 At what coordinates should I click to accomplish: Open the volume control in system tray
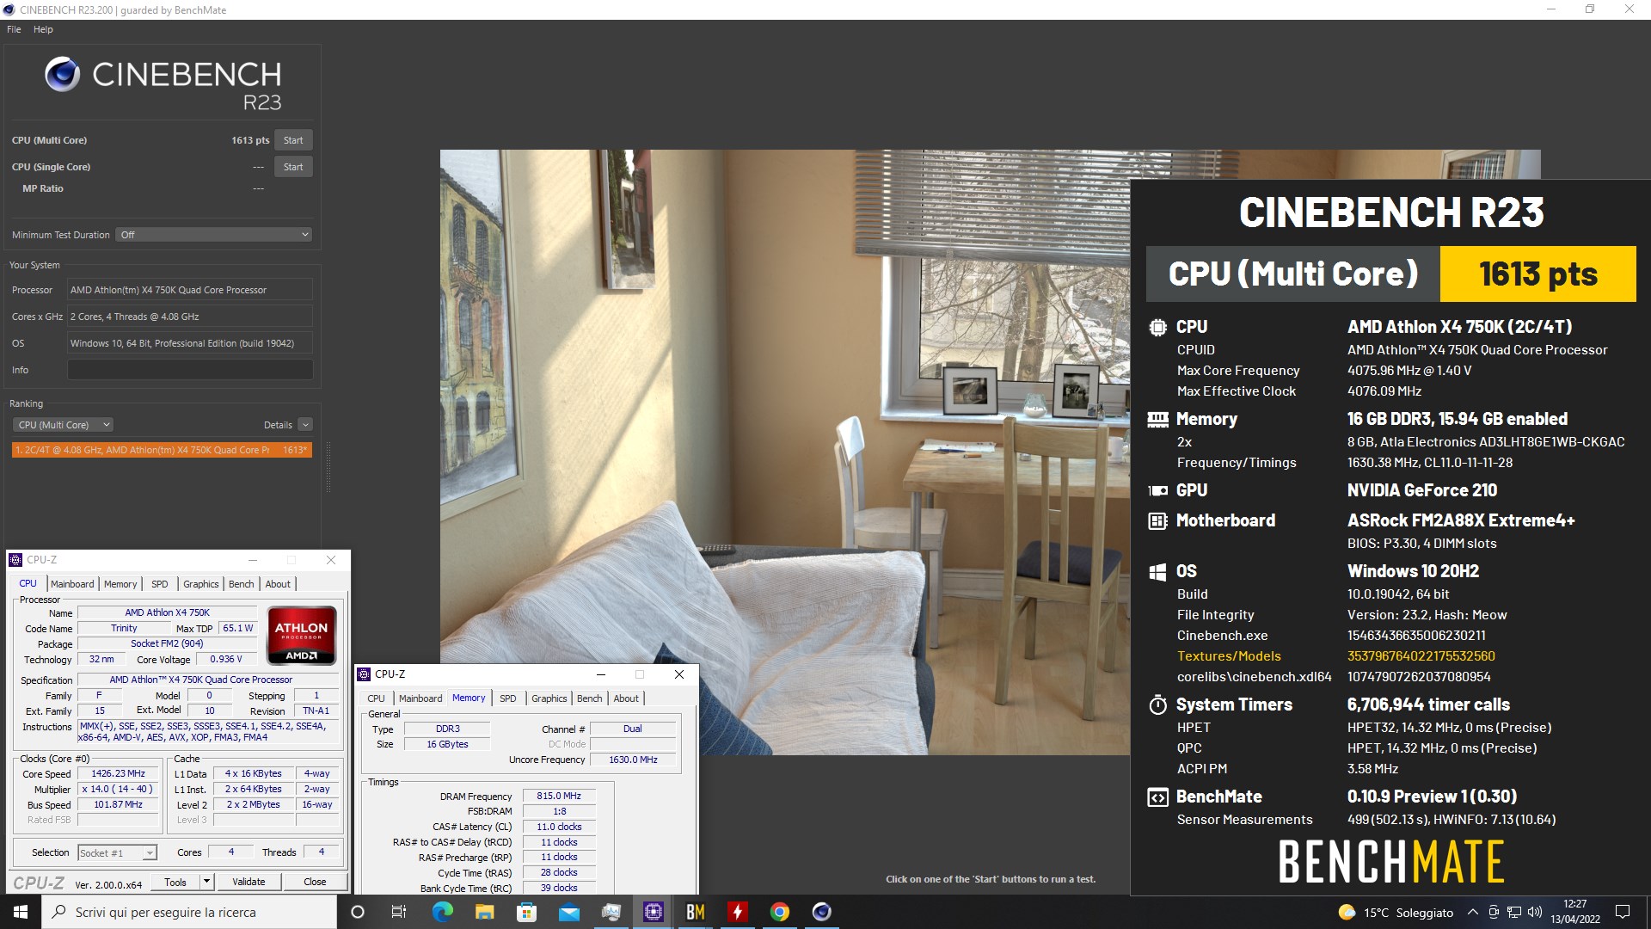tap(1534, 913)
